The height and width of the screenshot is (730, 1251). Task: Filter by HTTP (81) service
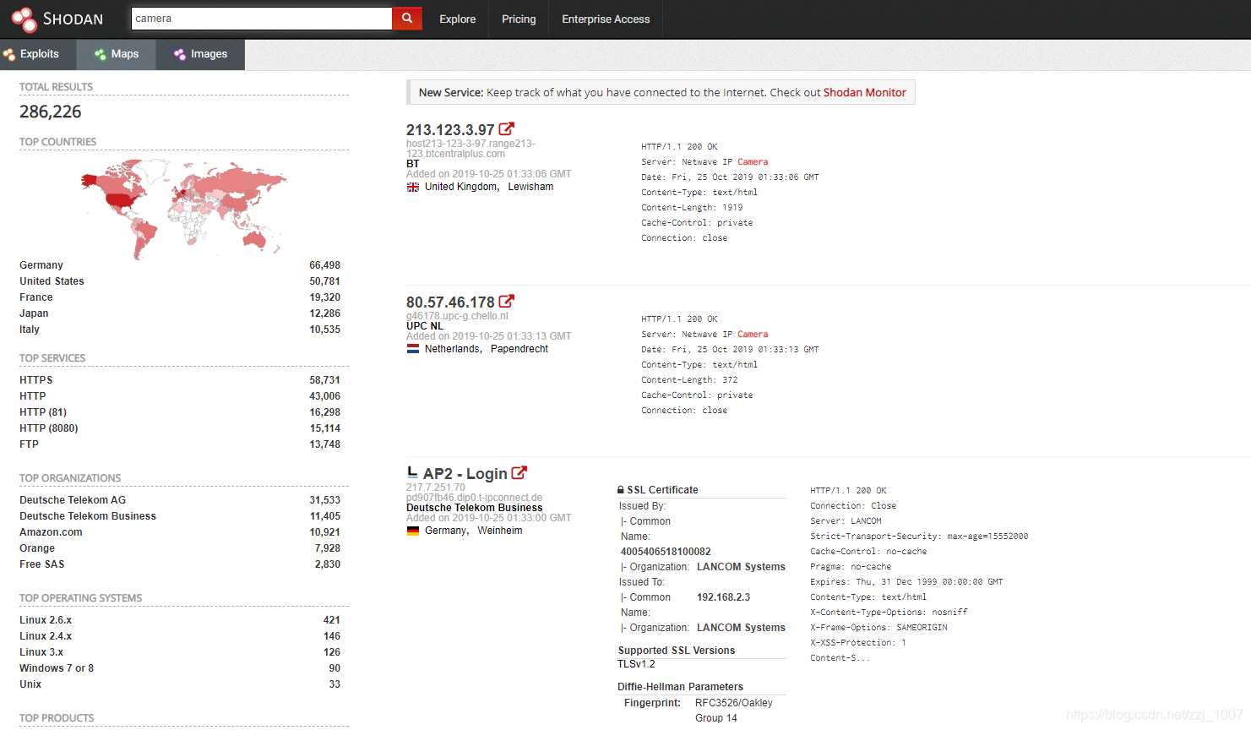point(43,412)
